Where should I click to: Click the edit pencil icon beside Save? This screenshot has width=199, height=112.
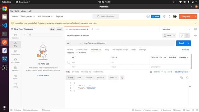(182, 35)
